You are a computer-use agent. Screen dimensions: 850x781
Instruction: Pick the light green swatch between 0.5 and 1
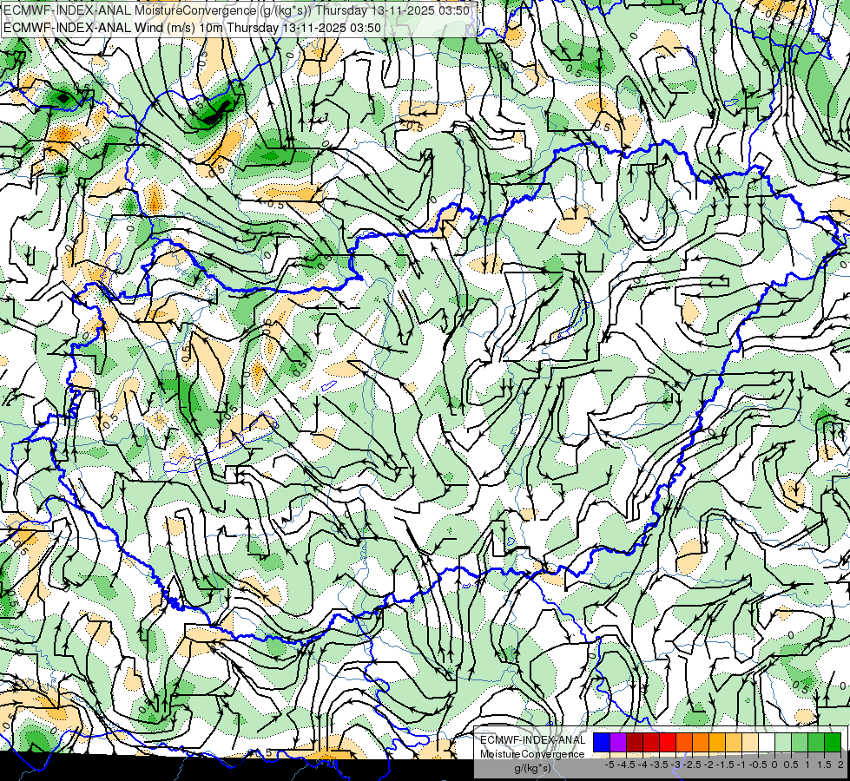(800, 742)
